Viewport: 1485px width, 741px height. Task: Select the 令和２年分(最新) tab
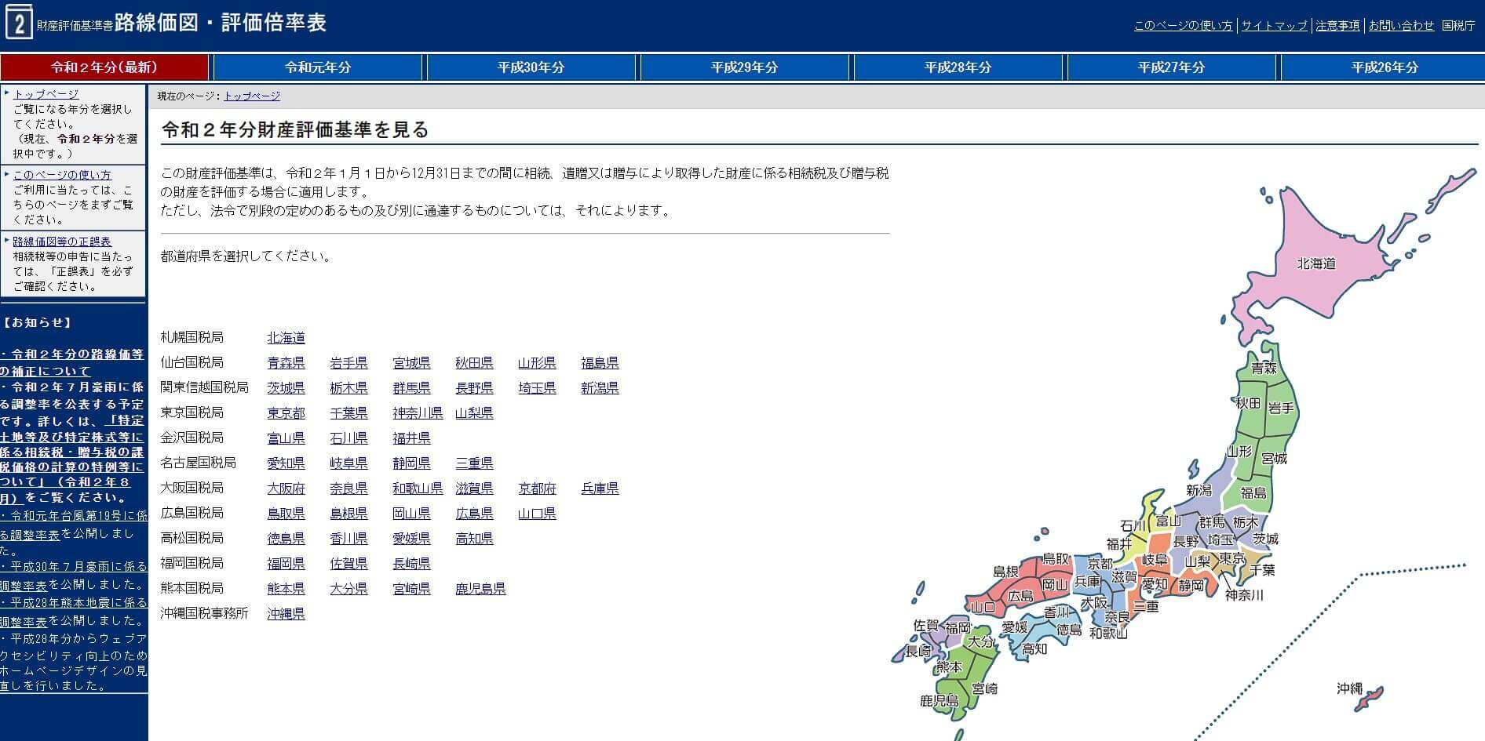point(104,67)
